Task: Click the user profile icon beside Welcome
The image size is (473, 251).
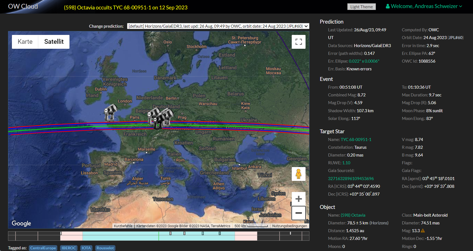Action: coord(388,6)
